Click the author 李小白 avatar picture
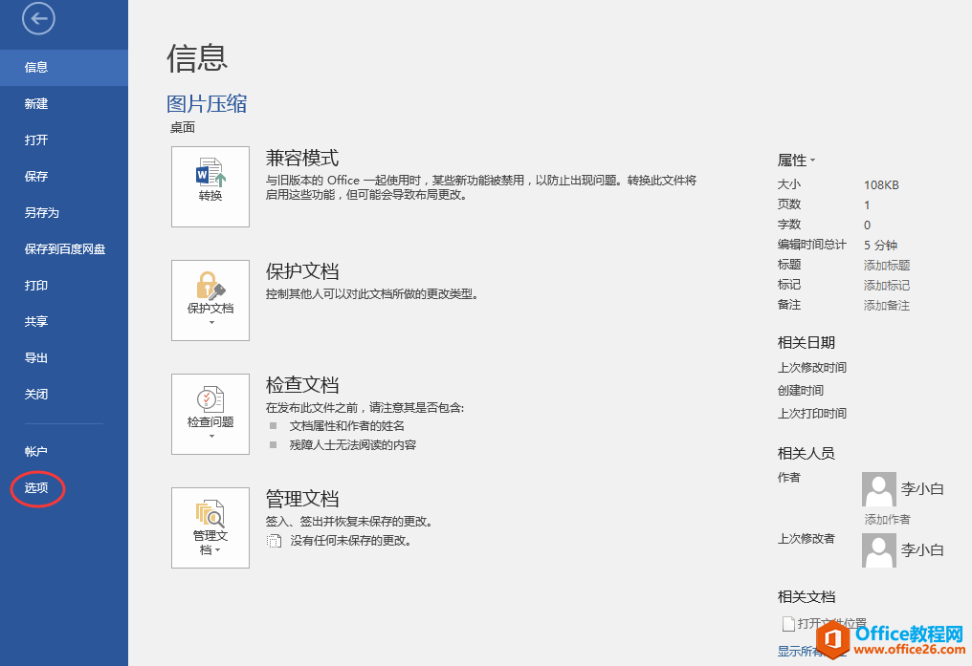Image resolution: width=972 pixels, height=666 pixels. (x=879, y=489)
